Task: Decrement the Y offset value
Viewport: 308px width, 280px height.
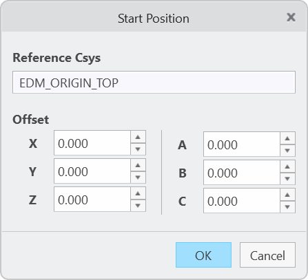Action: [x=138, y=177]
